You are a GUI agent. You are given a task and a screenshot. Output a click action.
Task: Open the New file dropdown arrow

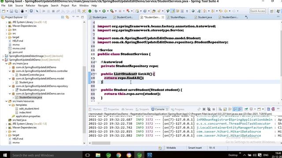[x=7, y=11]
